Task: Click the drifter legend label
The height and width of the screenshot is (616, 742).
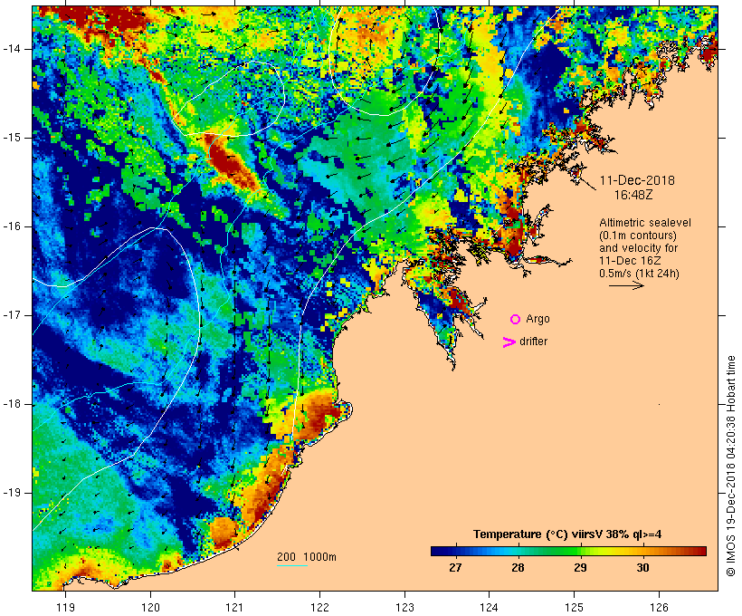Action: click(533, 342)
